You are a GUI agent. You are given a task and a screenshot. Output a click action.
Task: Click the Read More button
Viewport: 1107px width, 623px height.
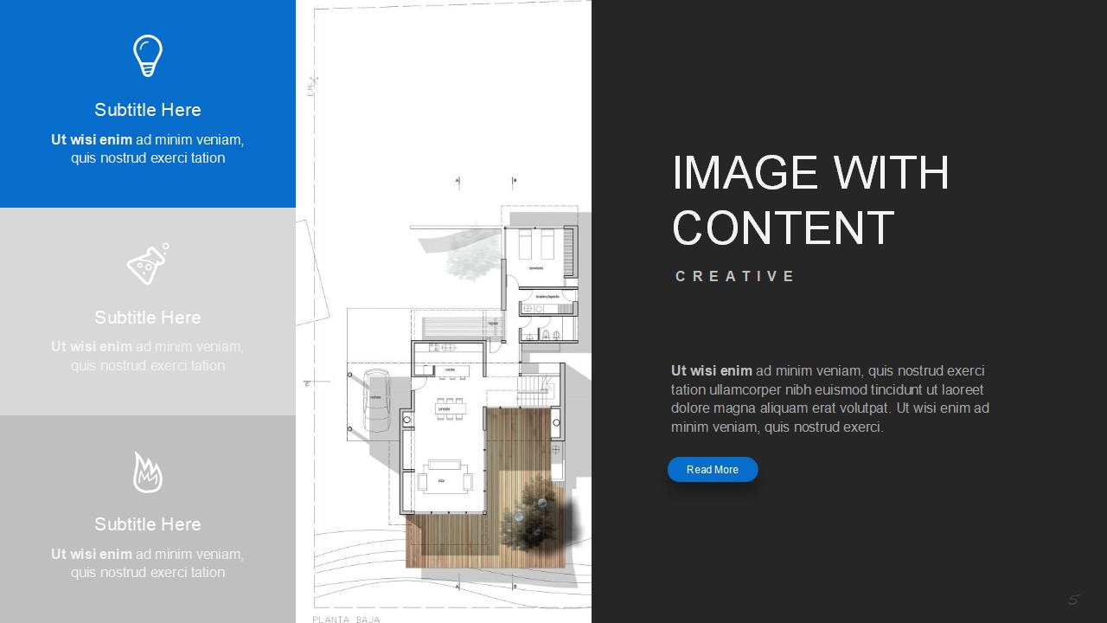pos(713,470)
